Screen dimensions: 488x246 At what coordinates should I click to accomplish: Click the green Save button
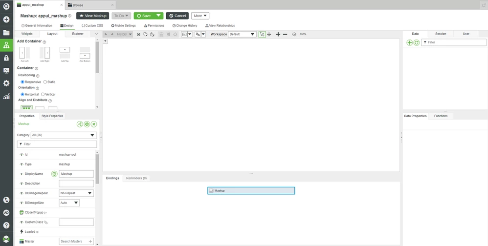(144, 16)
